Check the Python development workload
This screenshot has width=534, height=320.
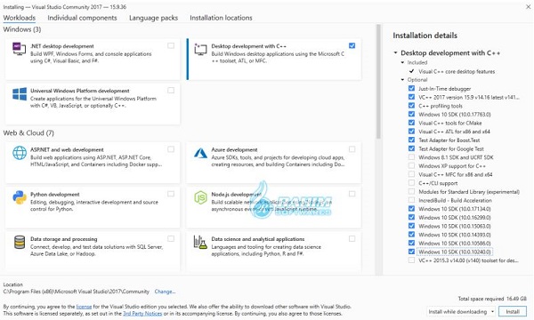(x=171, y=194)
